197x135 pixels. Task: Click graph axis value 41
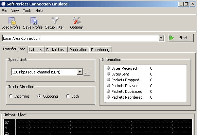point(7,128)
